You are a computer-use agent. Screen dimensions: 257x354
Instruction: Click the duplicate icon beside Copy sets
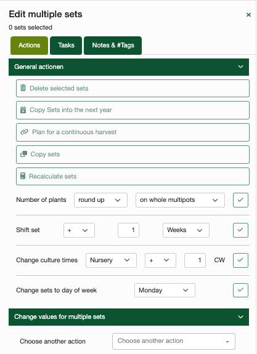pos(24,154)
